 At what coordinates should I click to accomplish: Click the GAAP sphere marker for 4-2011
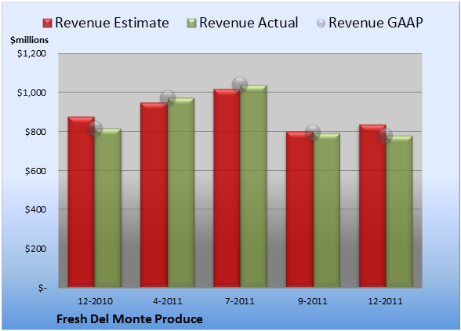point(168,98)
